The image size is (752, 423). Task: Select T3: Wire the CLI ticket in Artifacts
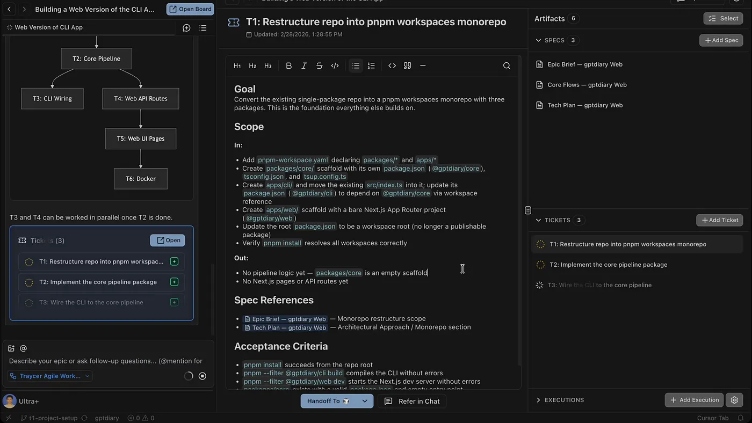click(638, 285)
